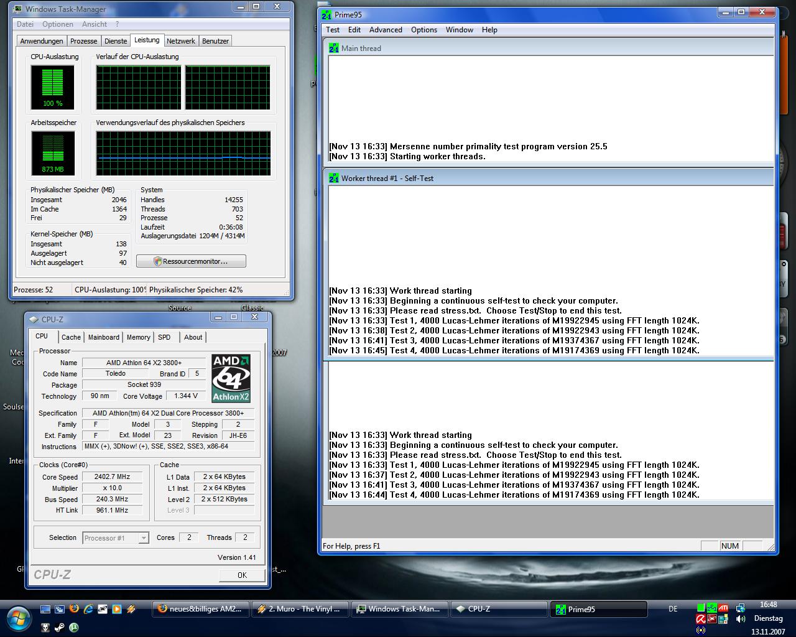The height and width of the screenshot is (637, 796).
Task: Click the Core Voltage value 1.344 V
Action: (186, 396)
